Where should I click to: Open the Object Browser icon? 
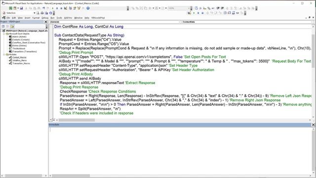[79, 8]
